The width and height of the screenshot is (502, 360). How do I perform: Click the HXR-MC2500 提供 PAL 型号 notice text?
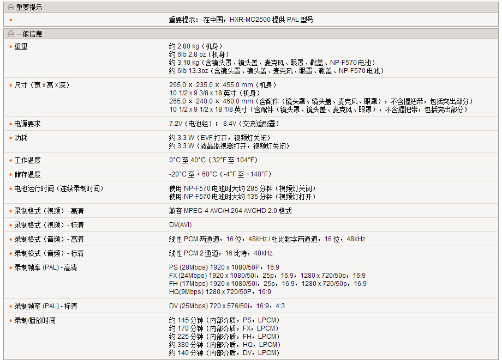pos(241,20)
